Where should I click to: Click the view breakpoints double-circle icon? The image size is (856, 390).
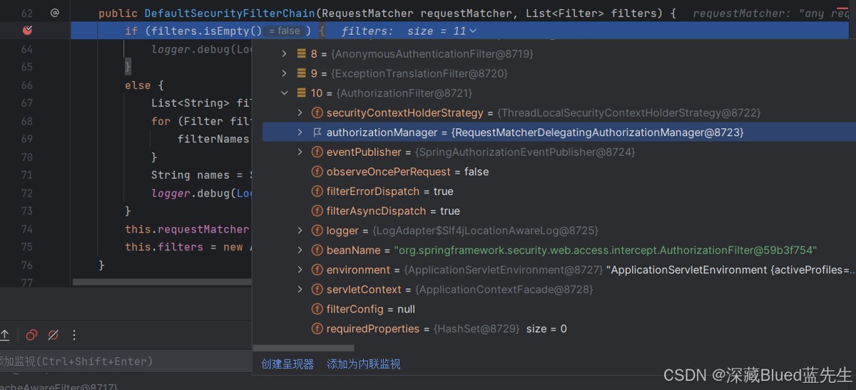[x=31, y=335]
